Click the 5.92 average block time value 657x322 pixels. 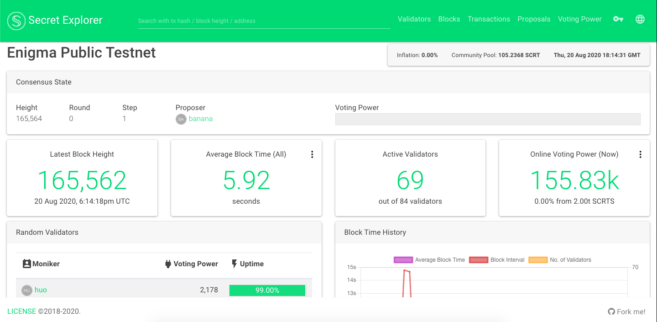pos(246,180)
